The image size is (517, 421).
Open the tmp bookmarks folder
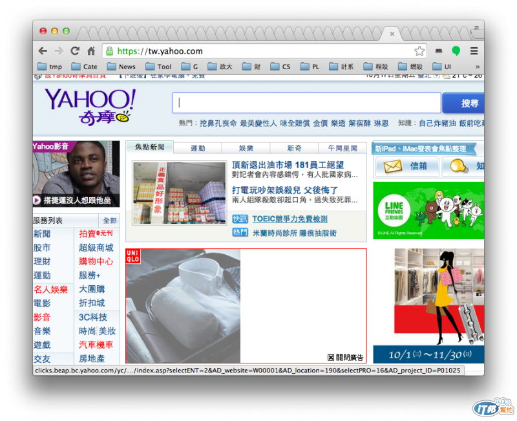pyautogui.click(x=50, y=67)
